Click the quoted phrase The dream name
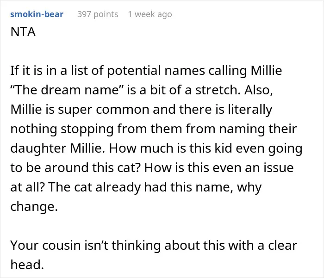324x278 pixels. (x=67, y=90)
